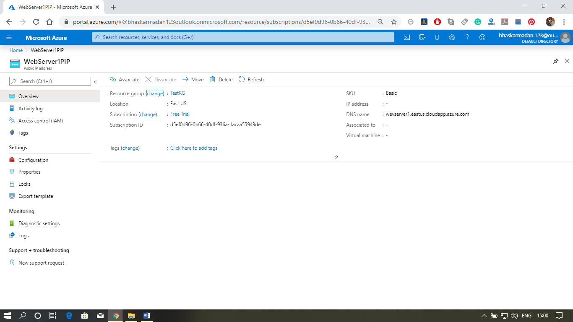The height and width of the screenshot is (322, 573).
Task: Select Overview in the resource menu
Action: (x=50, y=96)
